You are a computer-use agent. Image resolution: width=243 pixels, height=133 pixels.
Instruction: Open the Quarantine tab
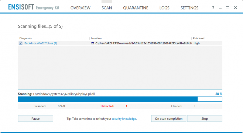(135, 8)
